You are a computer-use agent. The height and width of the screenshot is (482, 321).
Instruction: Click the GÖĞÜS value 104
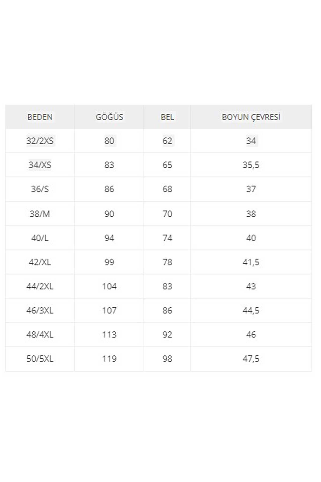[109, 286]
